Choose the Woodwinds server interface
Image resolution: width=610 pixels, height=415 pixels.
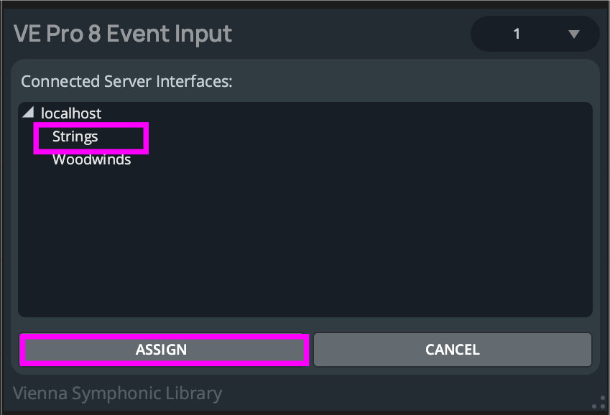[91, 159]
